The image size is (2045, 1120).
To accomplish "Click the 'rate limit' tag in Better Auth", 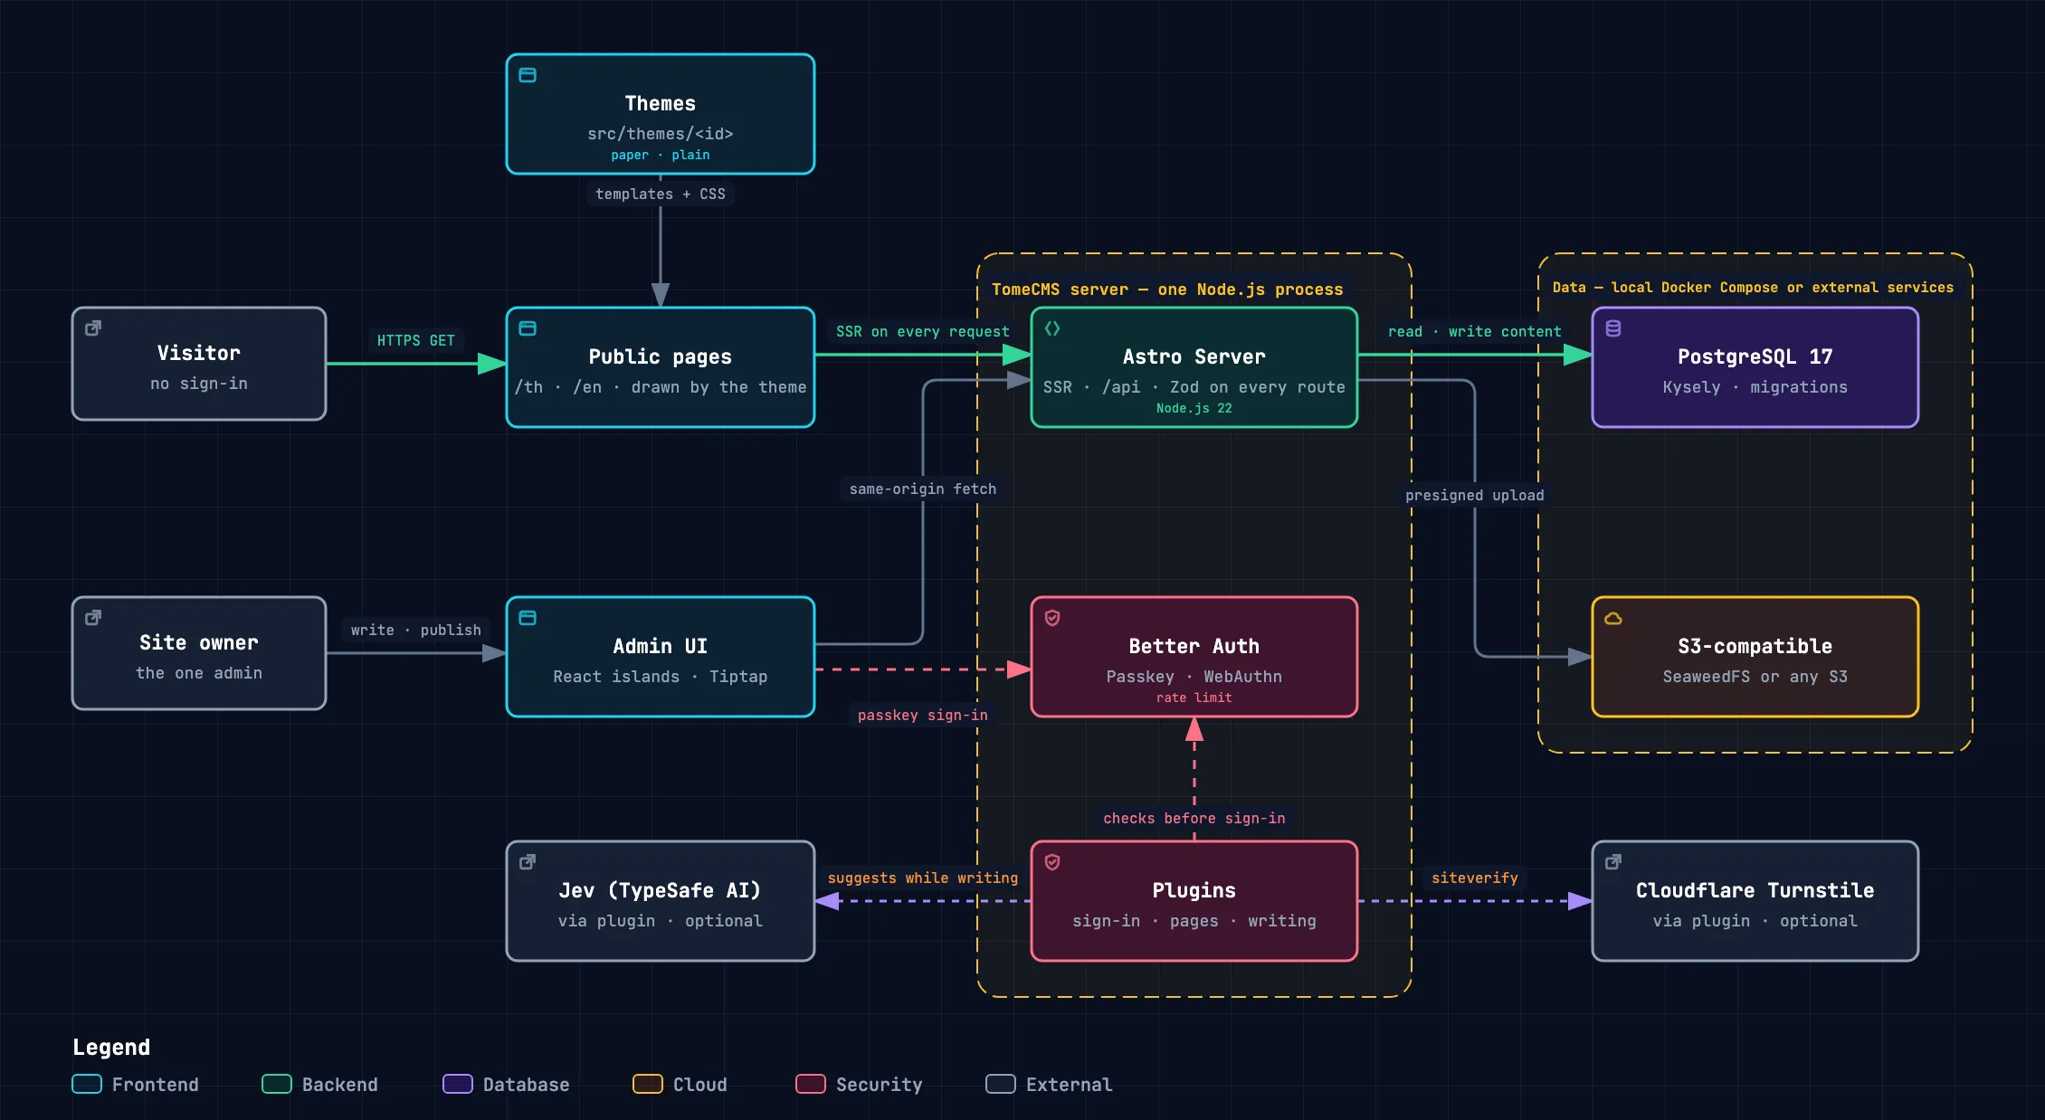I will coord(1194,698).
